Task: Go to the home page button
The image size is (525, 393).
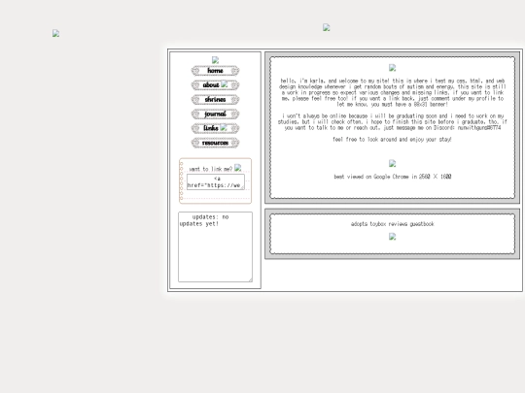Action: [215, 71]
